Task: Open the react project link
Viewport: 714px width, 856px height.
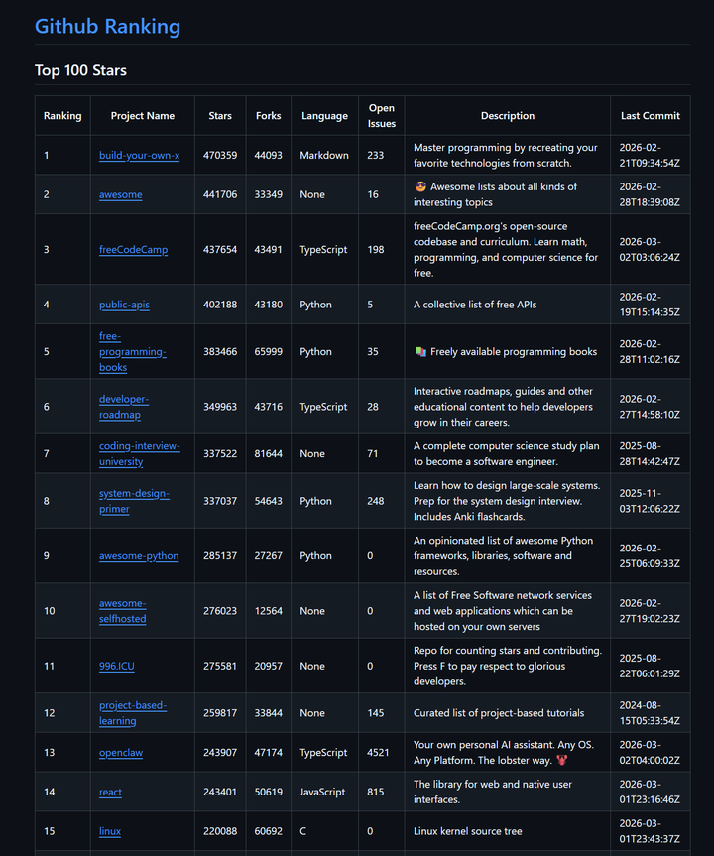Action: [110, 792]
